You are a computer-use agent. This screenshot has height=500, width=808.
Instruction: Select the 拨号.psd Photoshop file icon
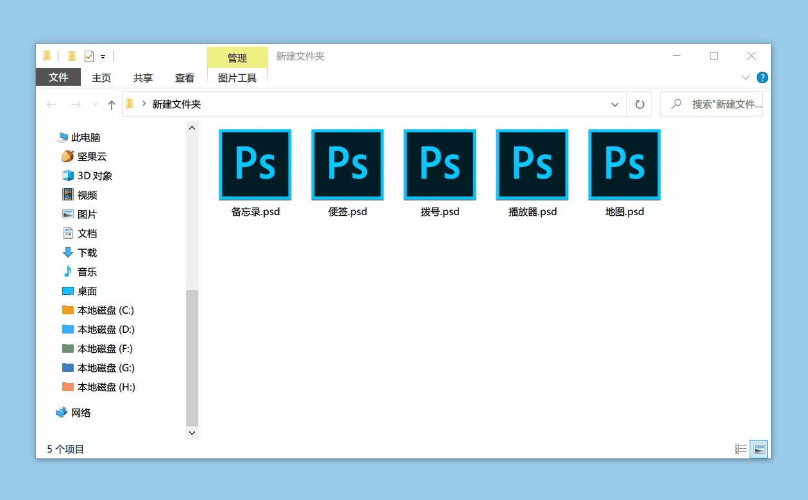(x=440, y=165)
